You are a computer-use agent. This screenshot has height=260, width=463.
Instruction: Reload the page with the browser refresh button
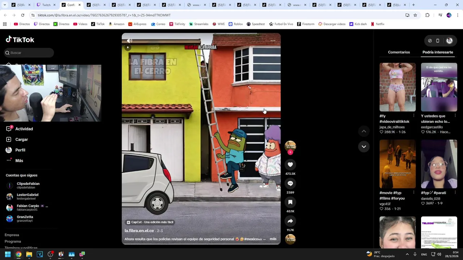[22, 15]
